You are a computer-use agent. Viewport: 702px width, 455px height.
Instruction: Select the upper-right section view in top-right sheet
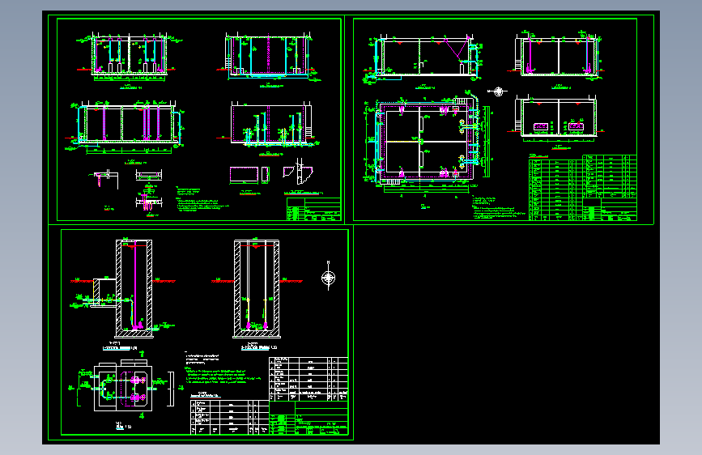[556, 56]
